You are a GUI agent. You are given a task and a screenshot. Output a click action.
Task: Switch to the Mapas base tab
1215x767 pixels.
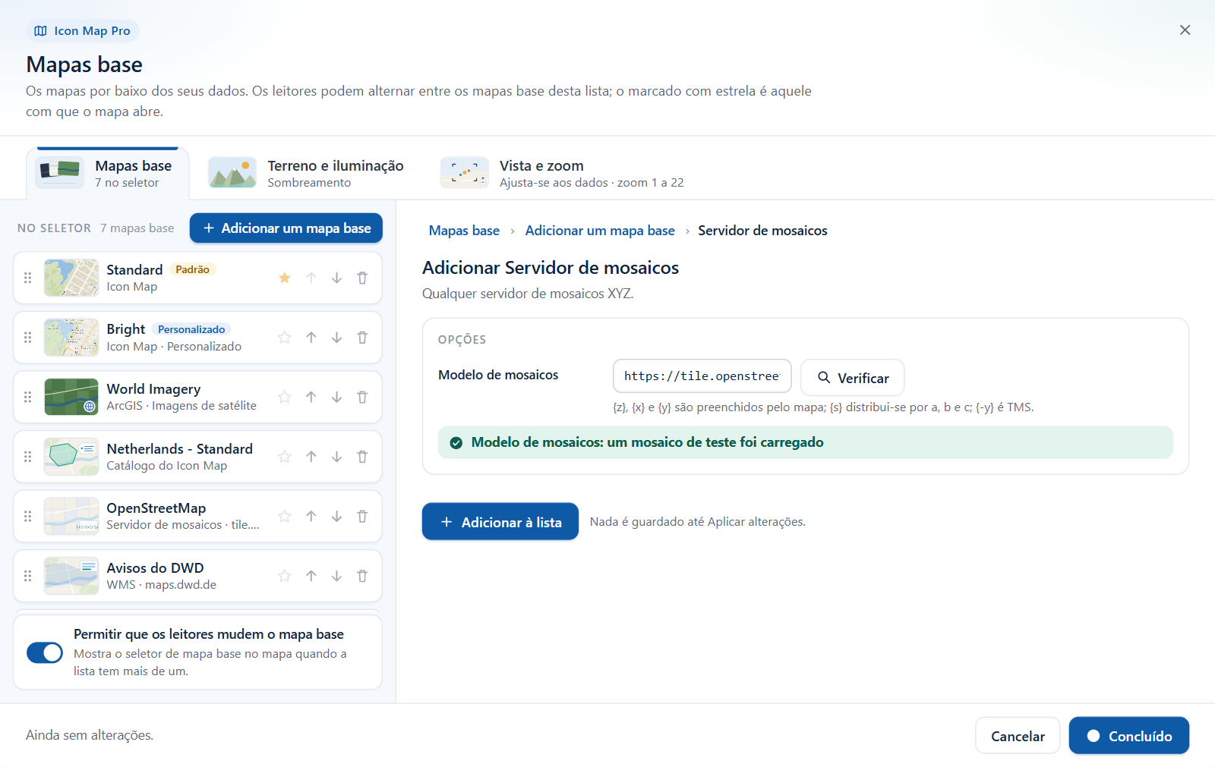108,173
